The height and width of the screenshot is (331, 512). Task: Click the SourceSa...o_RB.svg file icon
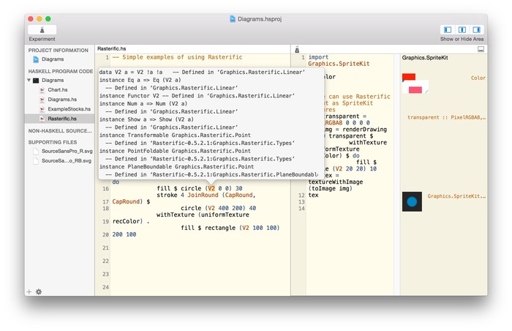36,161
